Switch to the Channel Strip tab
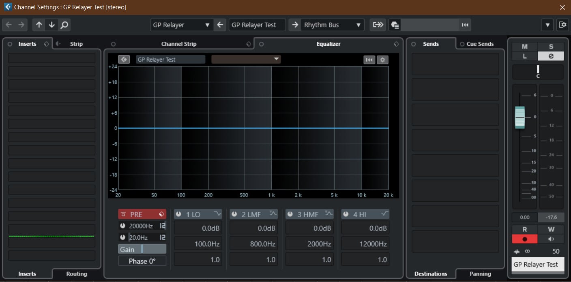 [178, 44]
